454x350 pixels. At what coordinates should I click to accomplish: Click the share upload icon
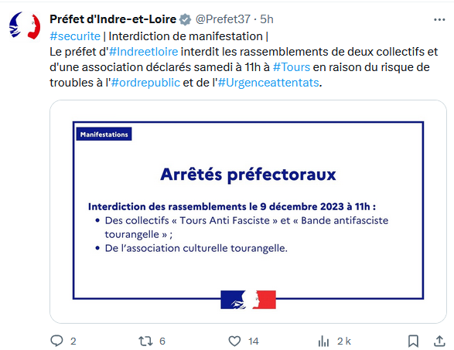tap(439, 341)
